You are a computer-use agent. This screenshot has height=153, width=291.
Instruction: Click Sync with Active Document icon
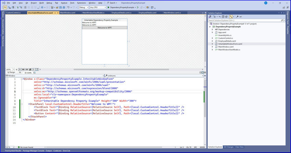coord(220,17)
